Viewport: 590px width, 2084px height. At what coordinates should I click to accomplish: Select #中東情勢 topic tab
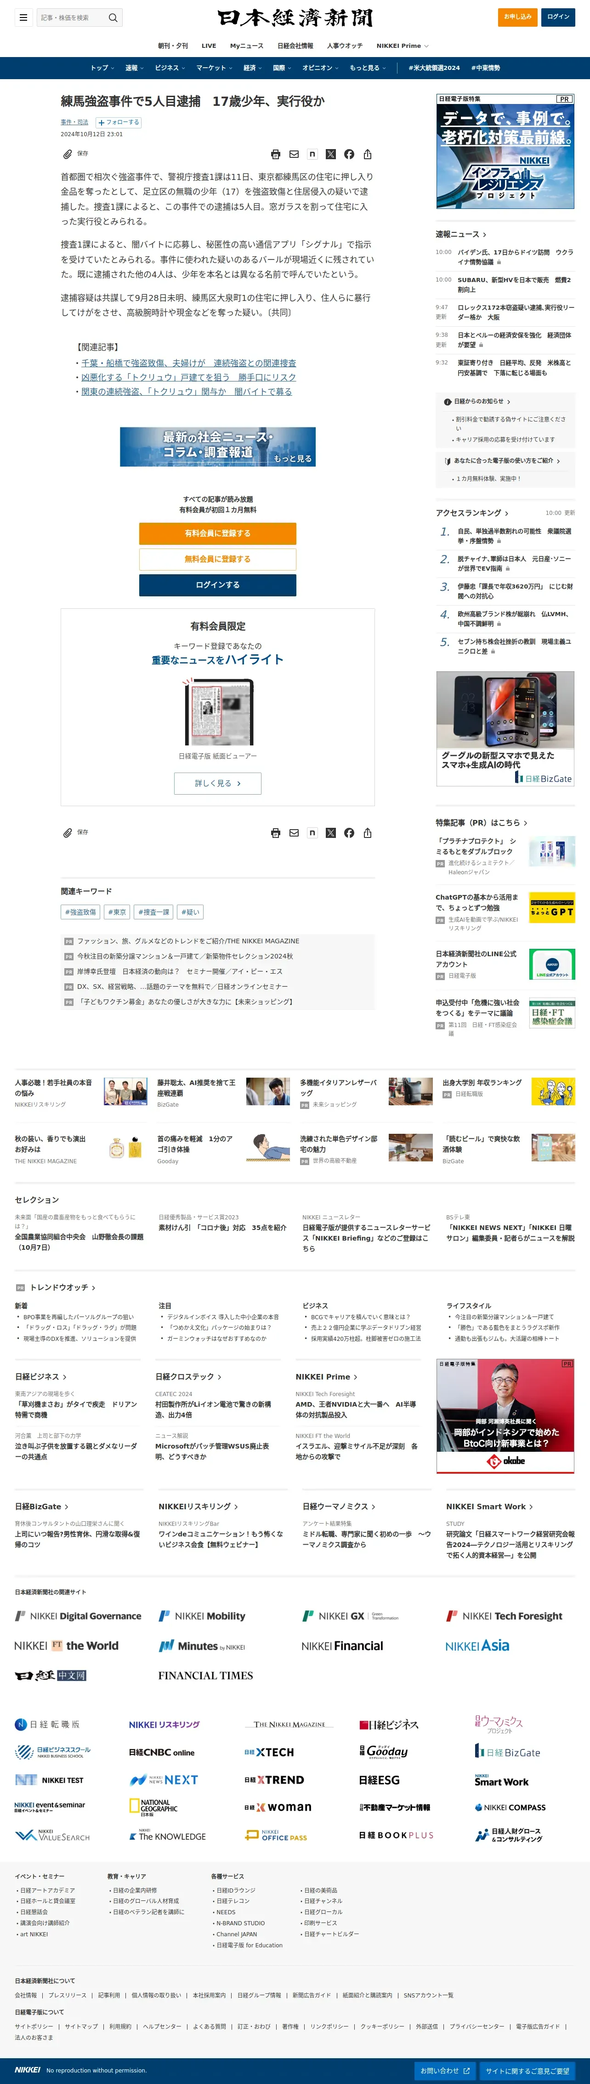coord(485,68)
